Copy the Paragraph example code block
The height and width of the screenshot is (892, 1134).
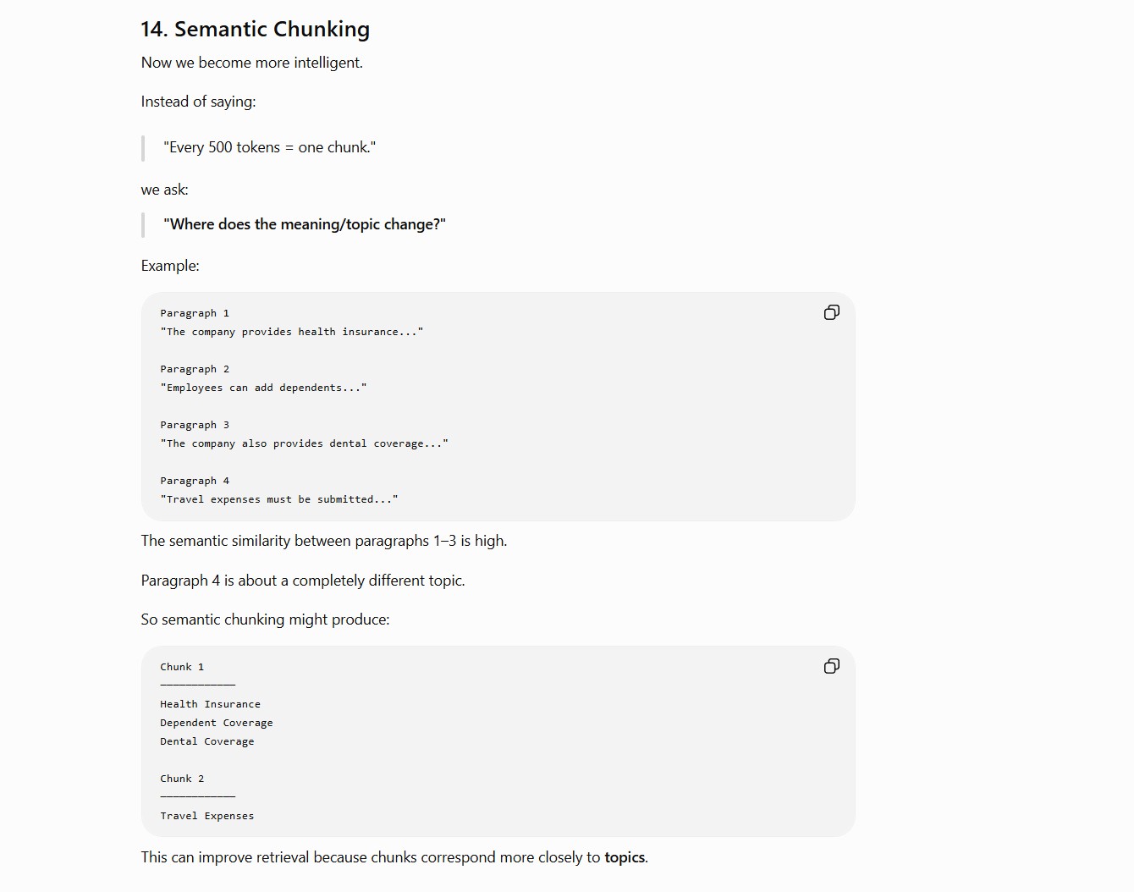pos(832,312)
